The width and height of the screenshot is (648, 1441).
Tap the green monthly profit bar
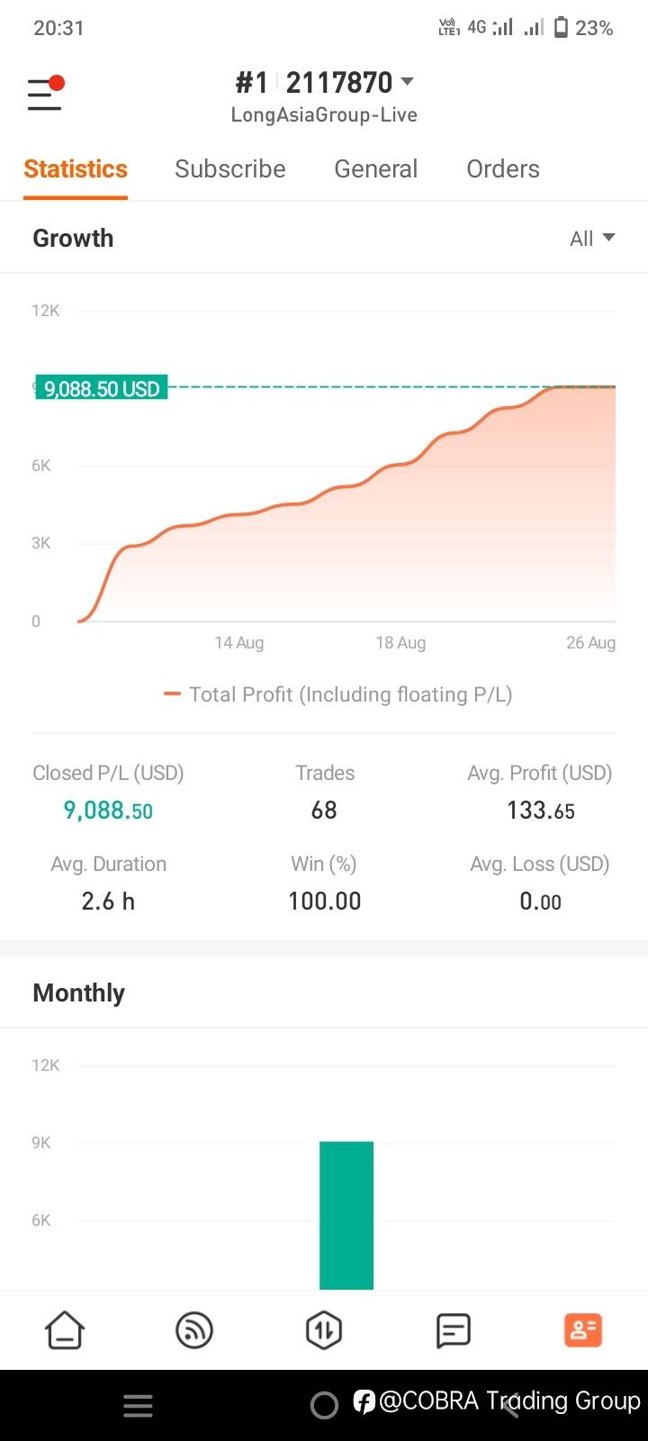pyautogui.click(x=346, y=1215)
